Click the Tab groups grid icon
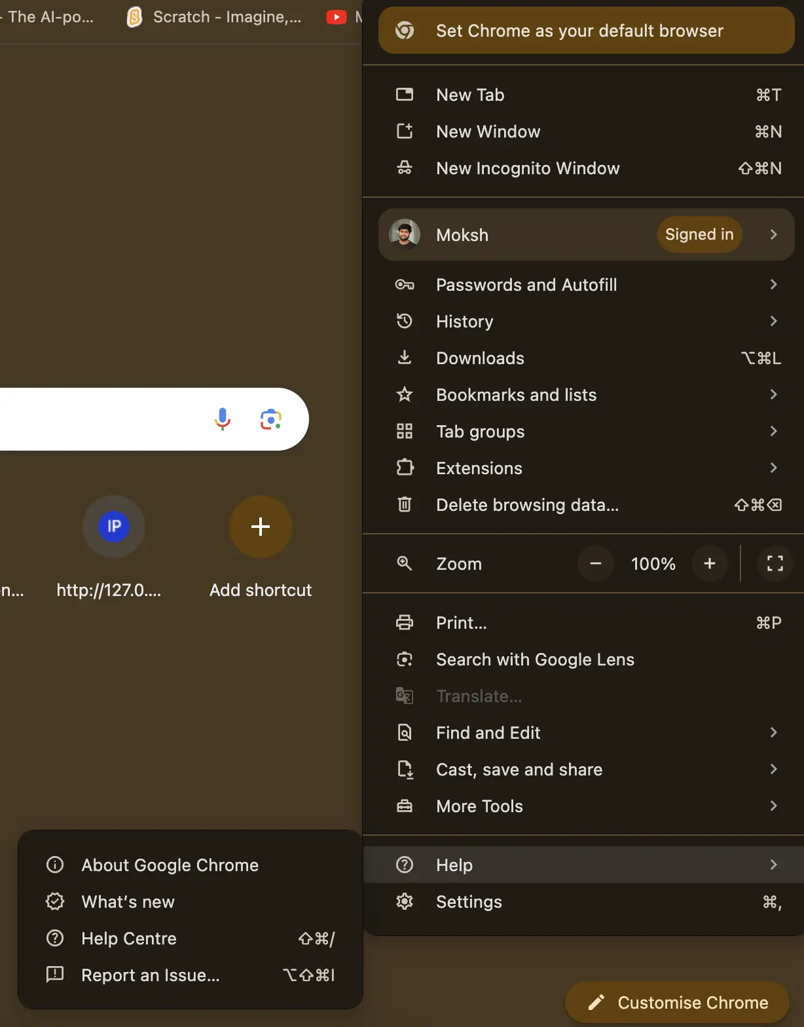804x1027 pixels. pyautogui.click(x=405, y=432)
